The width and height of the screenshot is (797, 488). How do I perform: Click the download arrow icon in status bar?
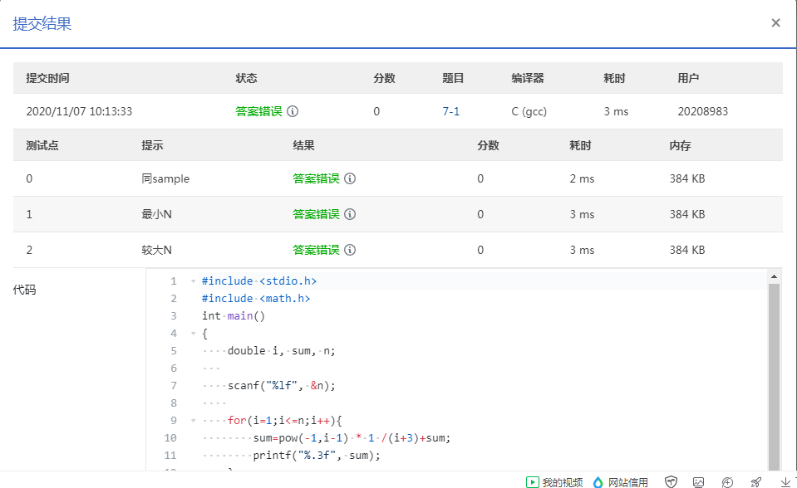click(x=785, y=481)
